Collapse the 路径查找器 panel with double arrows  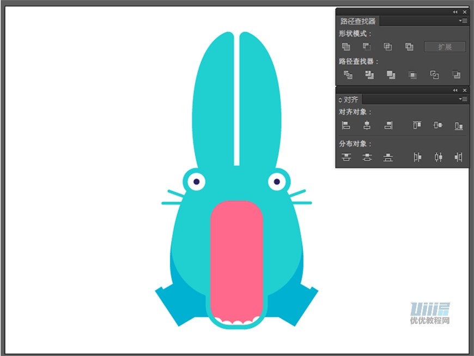point(455,12)
